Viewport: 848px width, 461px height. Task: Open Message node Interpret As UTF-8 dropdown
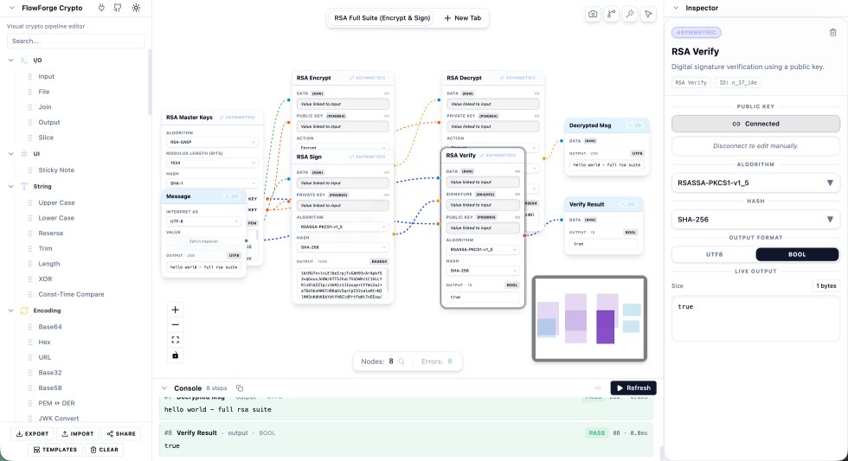click(x=203, y=221)
